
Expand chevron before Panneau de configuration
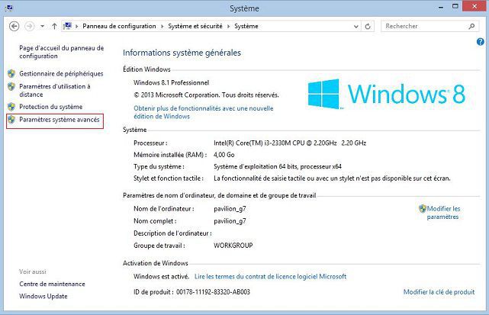[76, 27]
